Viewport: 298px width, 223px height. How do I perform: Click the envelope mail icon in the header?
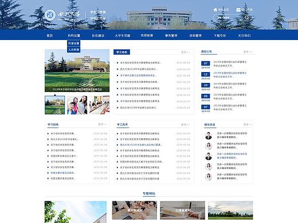(x=238, y=10)
